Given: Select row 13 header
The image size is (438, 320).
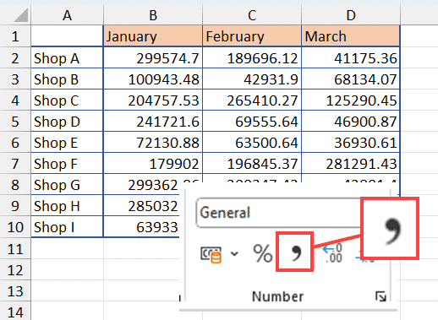Looking at the screenshot, I should click(x=15, y=291).
